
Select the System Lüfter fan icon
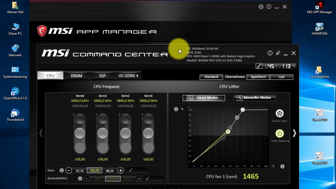(x=280, y=113)
